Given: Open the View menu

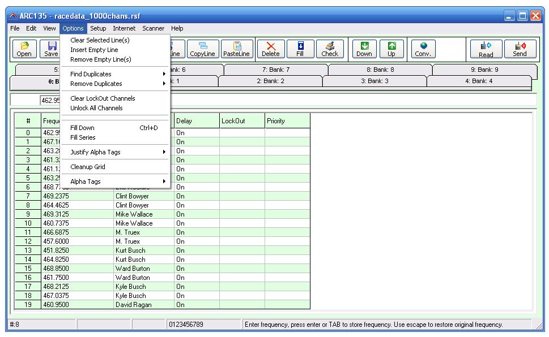Looking at the screenshot, I should coord(49,28).
